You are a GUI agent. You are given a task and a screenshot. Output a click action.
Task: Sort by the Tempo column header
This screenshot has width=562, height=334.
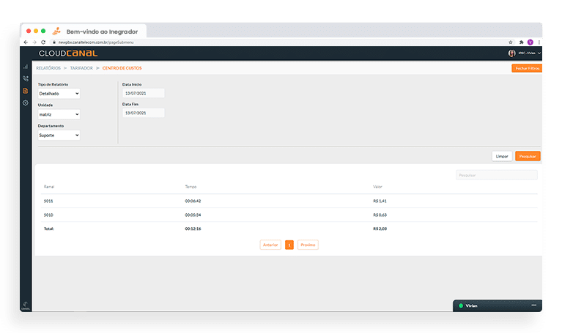(191, 187)
